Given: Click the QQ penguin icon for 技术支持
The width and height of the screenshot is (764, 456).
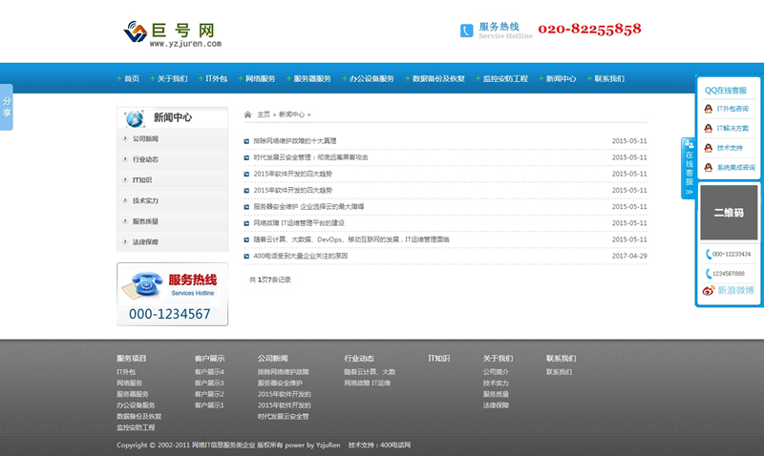Looking at the screenshot, I should point(708,148).
